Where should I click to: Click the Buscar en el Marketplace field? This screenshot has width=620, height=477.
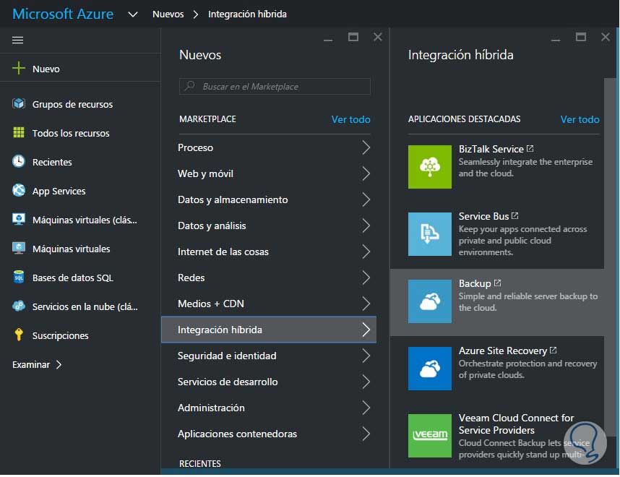[x=275, y=87]
